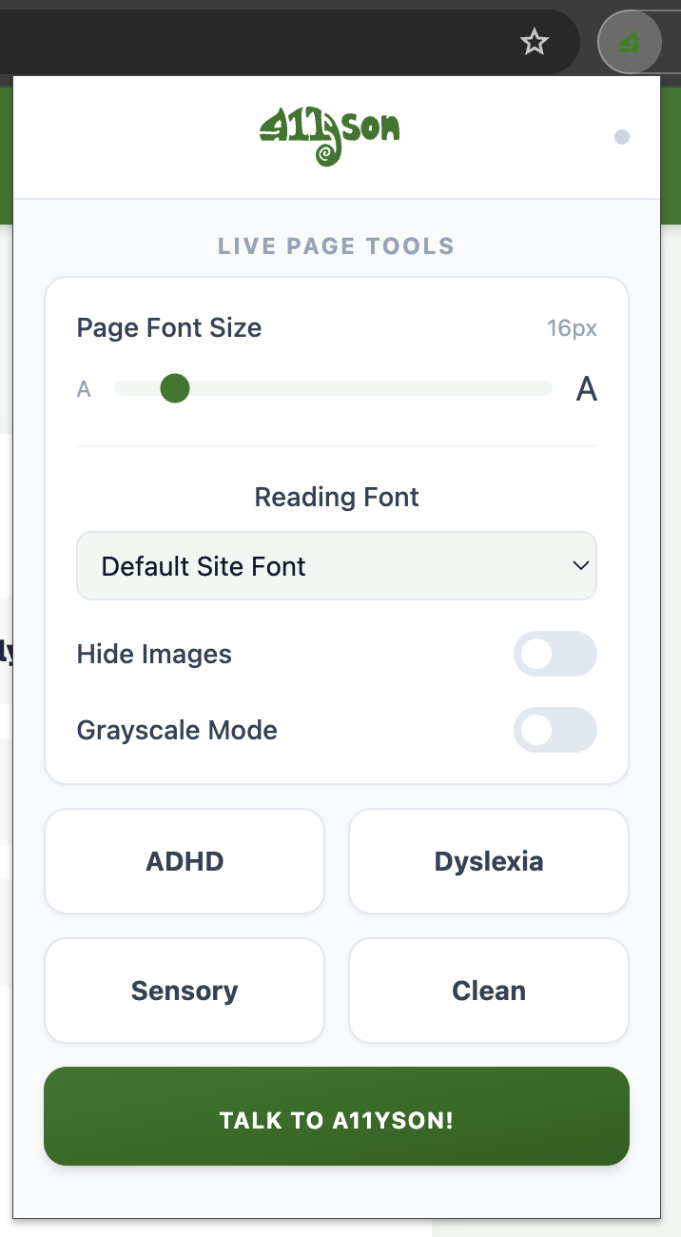Select the ADHD profile button

[185, 861]
